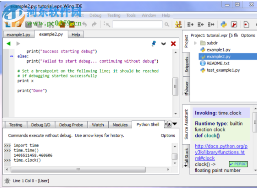Click the time.clock() shell line
Screen dimensions: 257x188
click(27, 160)
